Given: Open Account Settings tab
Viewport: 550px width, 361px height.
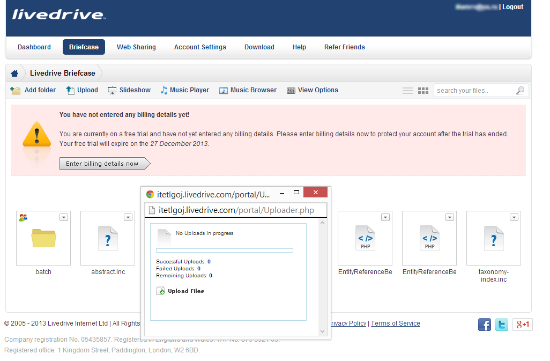Looking at the screenshot, I should point(200,47).
